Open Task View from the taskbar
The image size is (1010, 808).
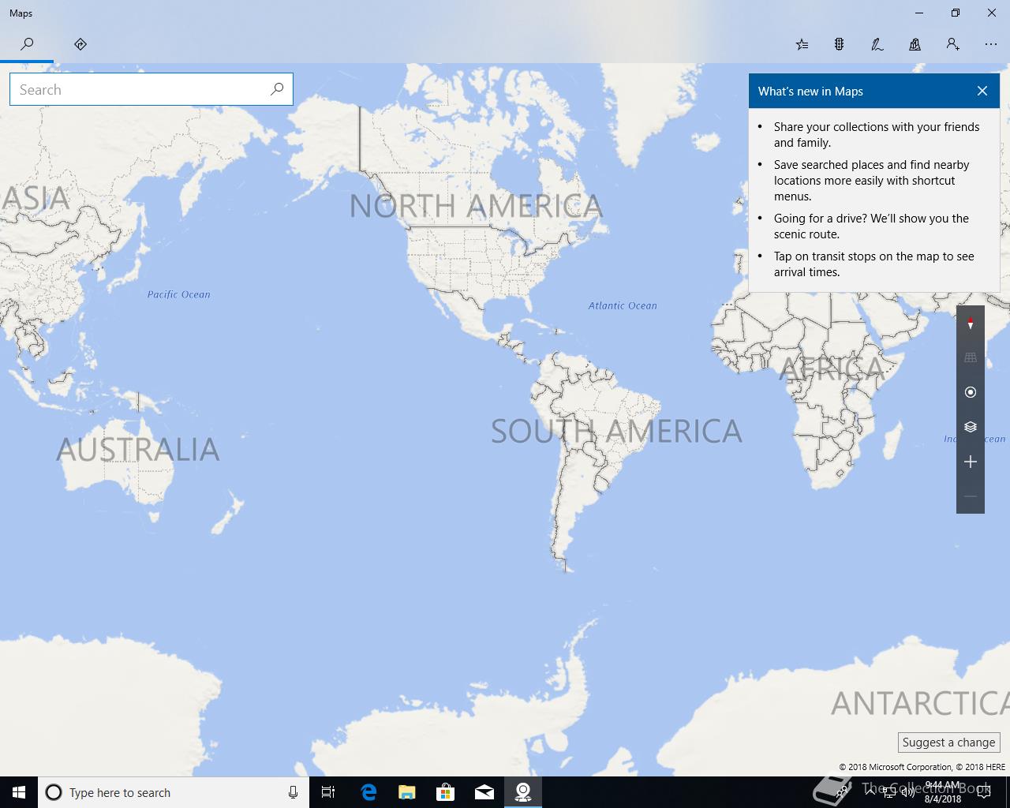point(328,792)
